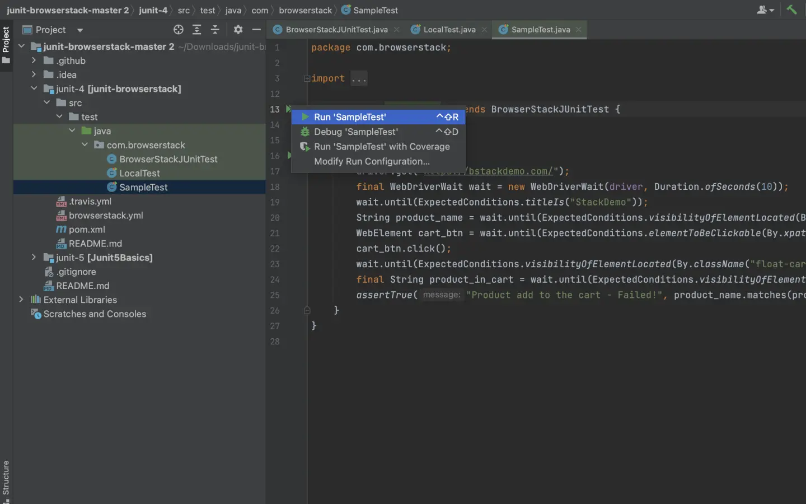The height and width of the screenshot is (504, 806).
Task: Open Project panel settings gear
Action: point(238,30)
